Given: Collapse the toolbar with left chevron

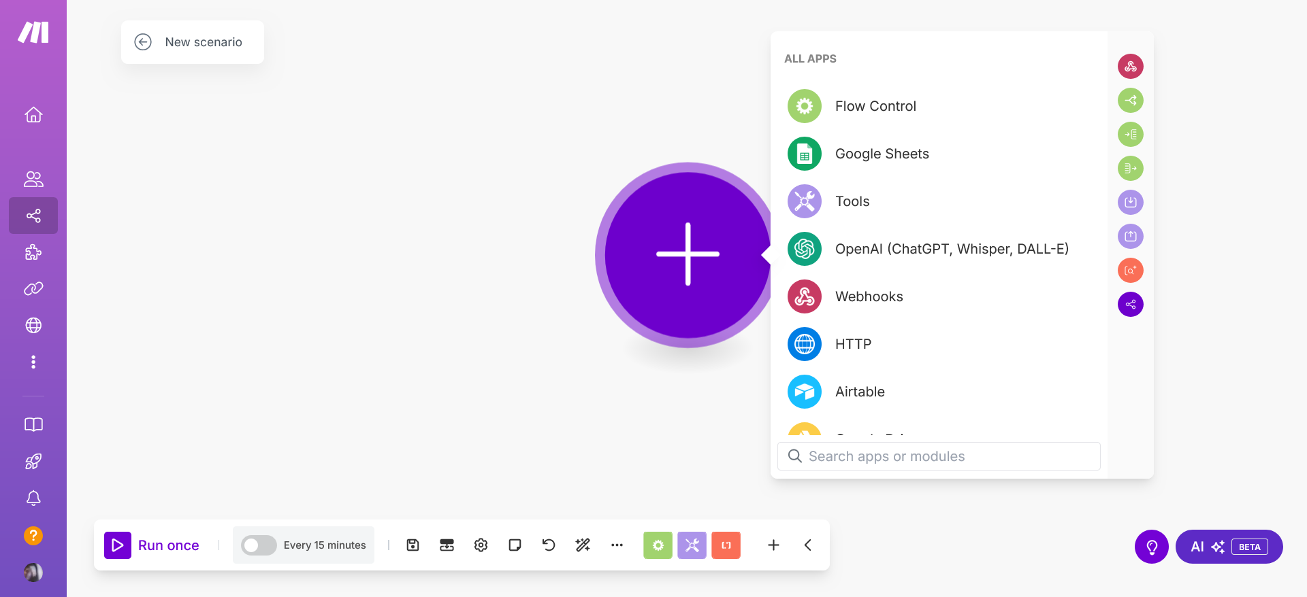Looking at the screenshot, I should (808, 545).
